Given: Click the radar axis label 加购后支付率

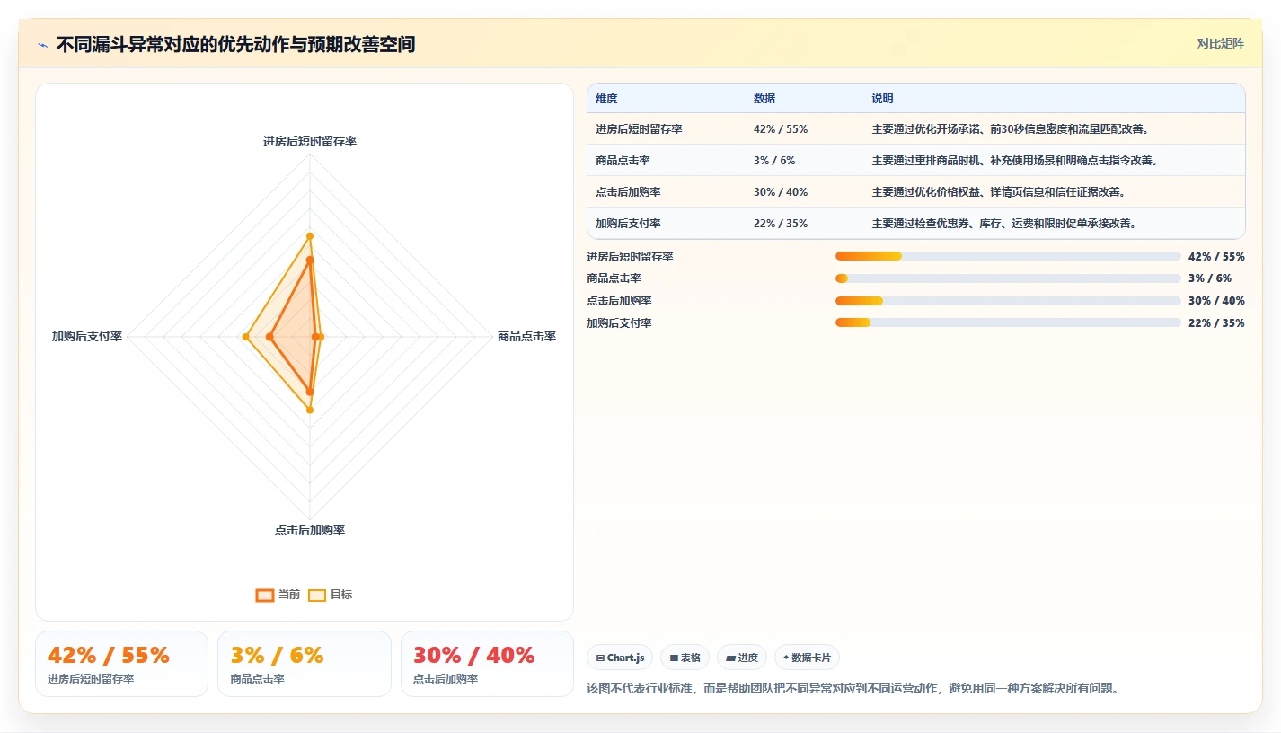Looking at the screenshot, I should click(87, 336).
